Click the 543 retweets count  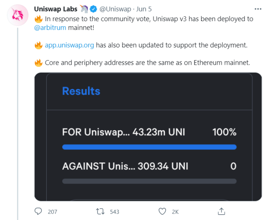pos(114,212)
